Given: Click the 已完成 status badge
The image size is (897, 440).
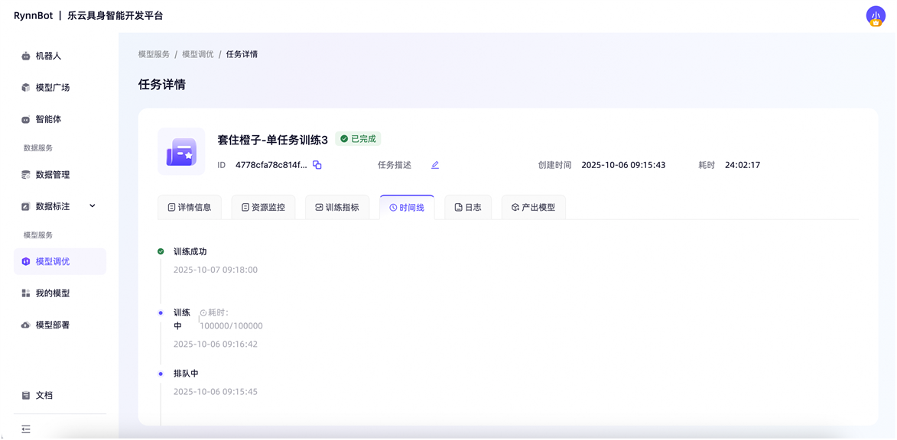Looking at the screenshot, I should [358, 139].
